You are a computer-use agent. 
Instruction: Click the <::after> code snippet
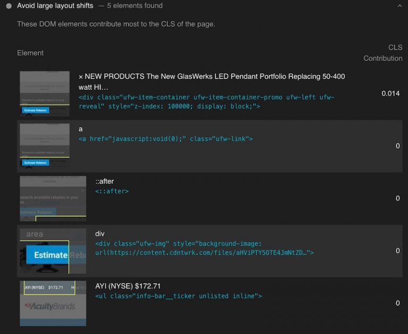pyautogui.click(x=112, y=191)
